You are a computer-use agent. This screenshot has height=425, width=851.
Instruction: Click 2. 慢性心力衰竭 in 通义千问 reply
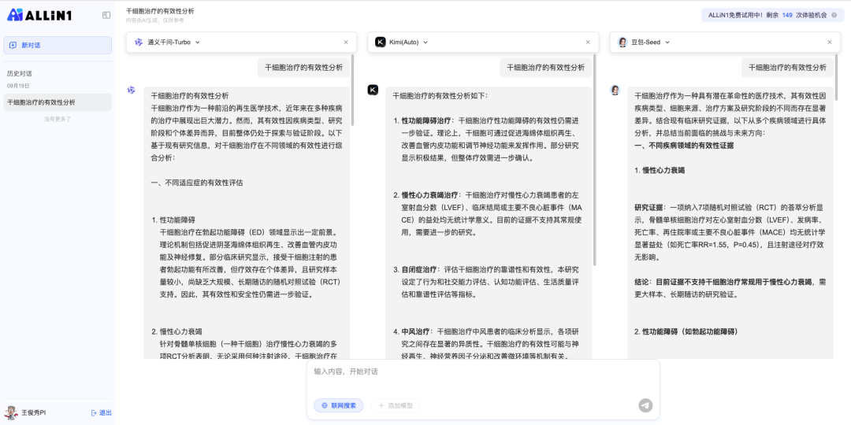point(177,331)
